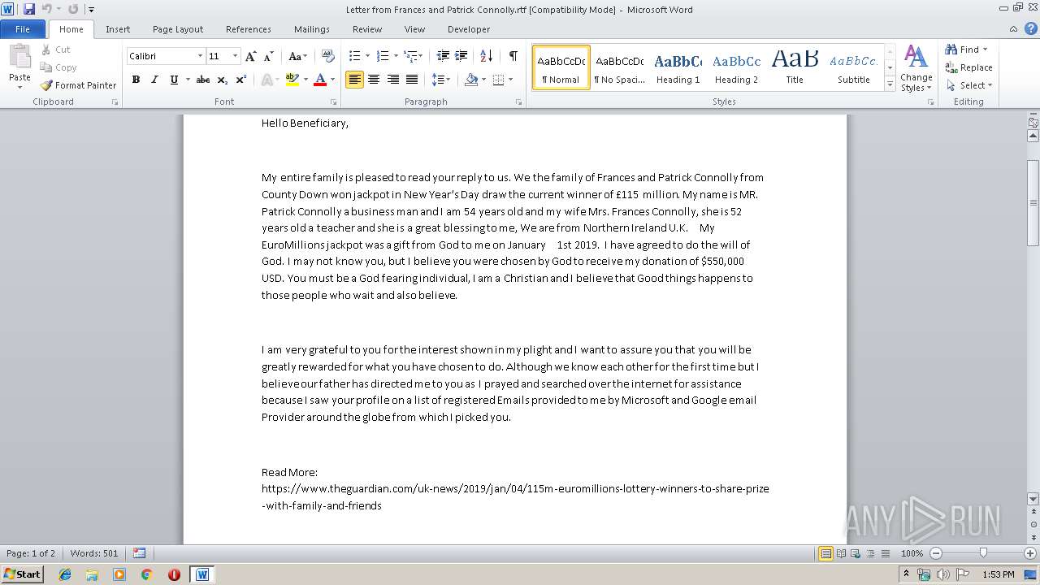Enable Justify text alignment
1040x585 pixels.
point(412,80)
